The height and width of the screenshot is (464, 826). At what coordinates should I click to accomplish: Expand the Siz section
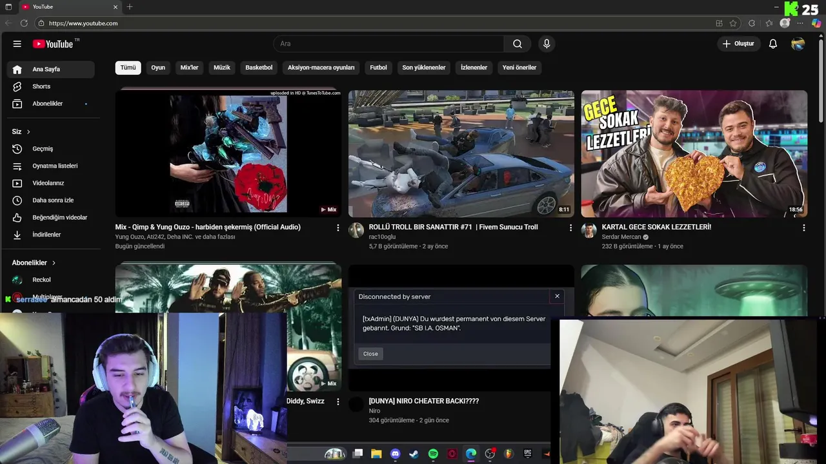[x=21, y=131]
